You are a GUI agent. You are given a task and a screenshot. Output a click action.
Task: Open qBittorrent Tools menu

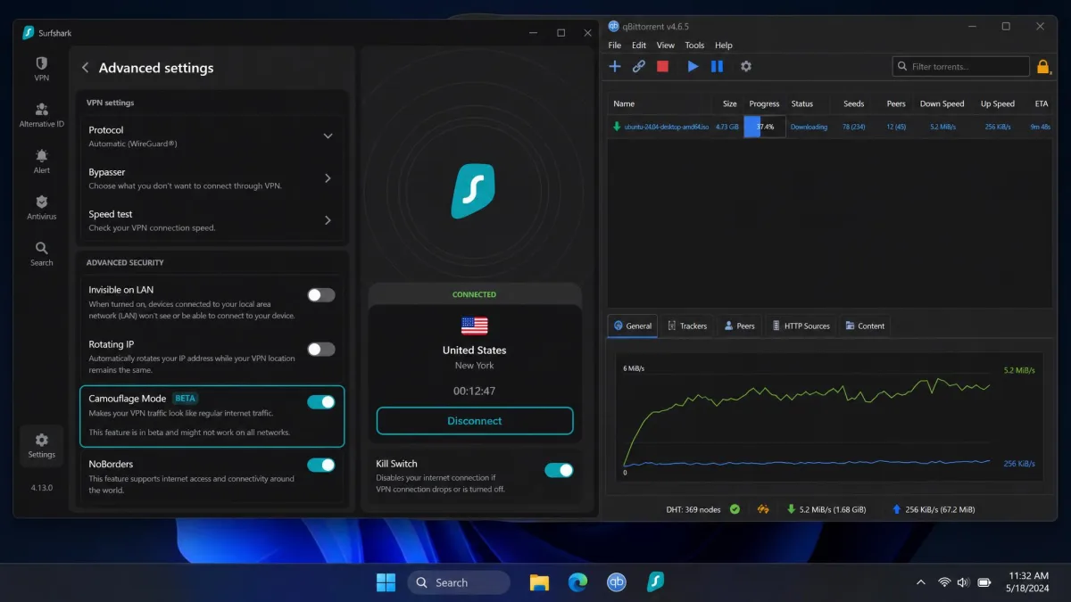[694, 45]
